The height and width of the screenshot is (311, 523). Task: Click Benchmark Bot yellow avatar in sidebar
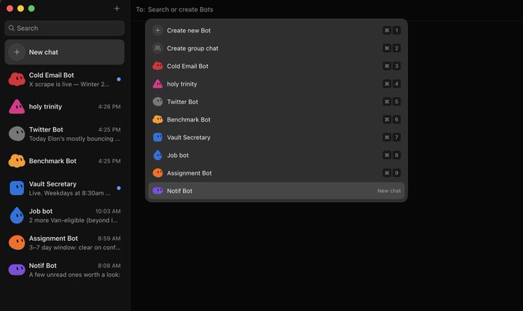coord(17,161)
